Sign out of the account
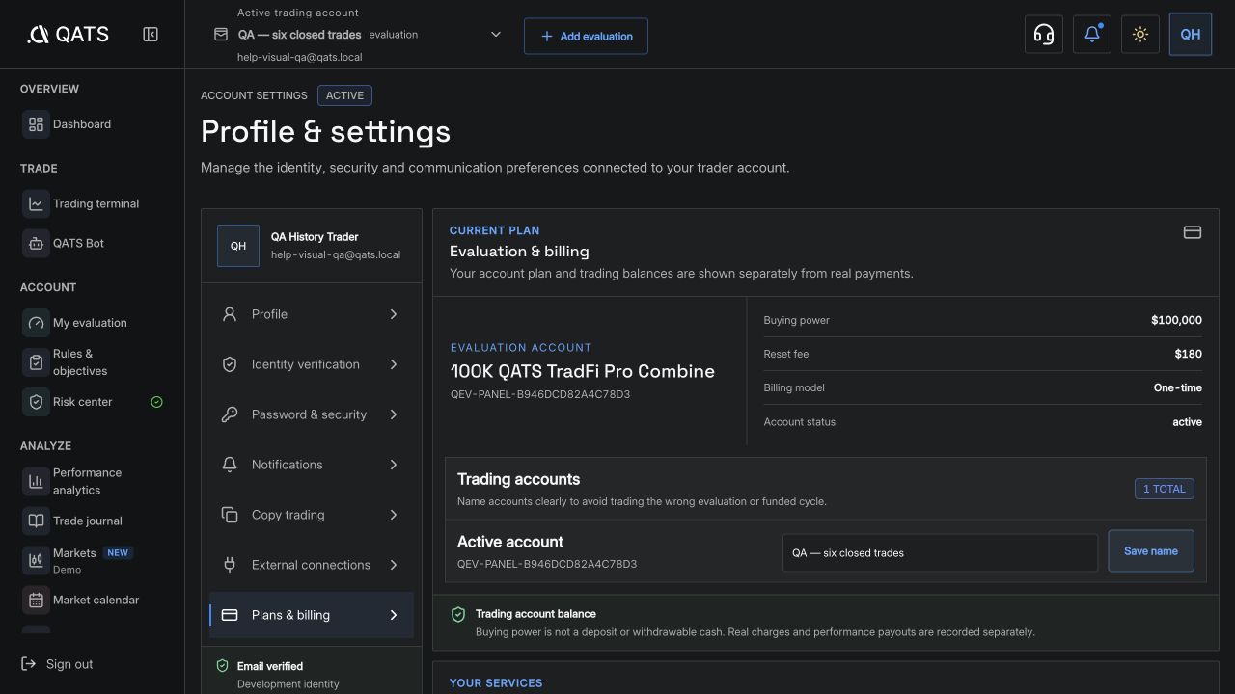The height and width of the screenshot is (694, 1235). 58,664
